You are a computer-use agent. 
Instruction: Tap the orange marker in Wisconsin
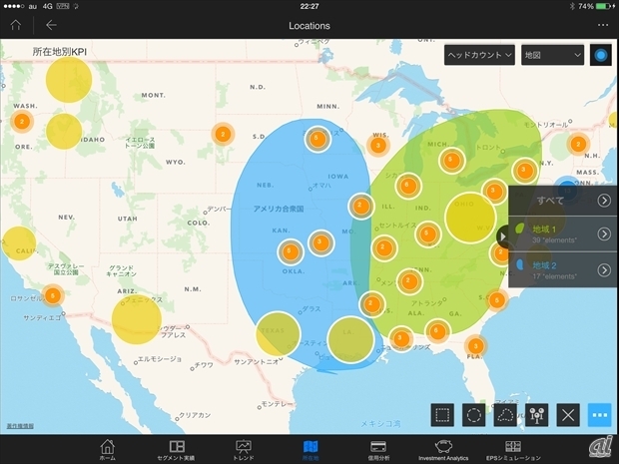tap(378, 146)
